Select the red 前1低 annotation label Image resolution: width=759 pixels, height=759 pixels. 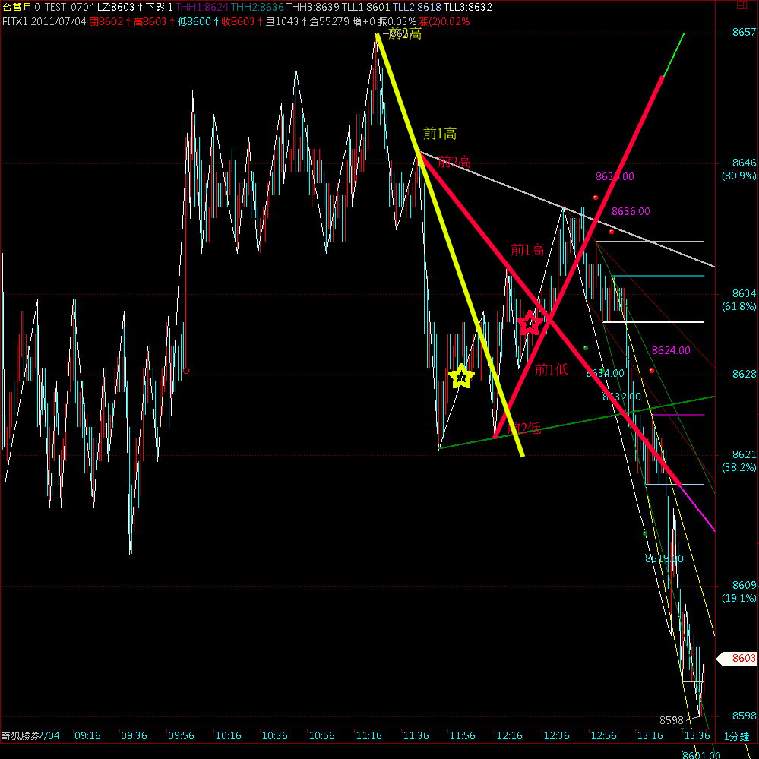(x=551, y=370)
